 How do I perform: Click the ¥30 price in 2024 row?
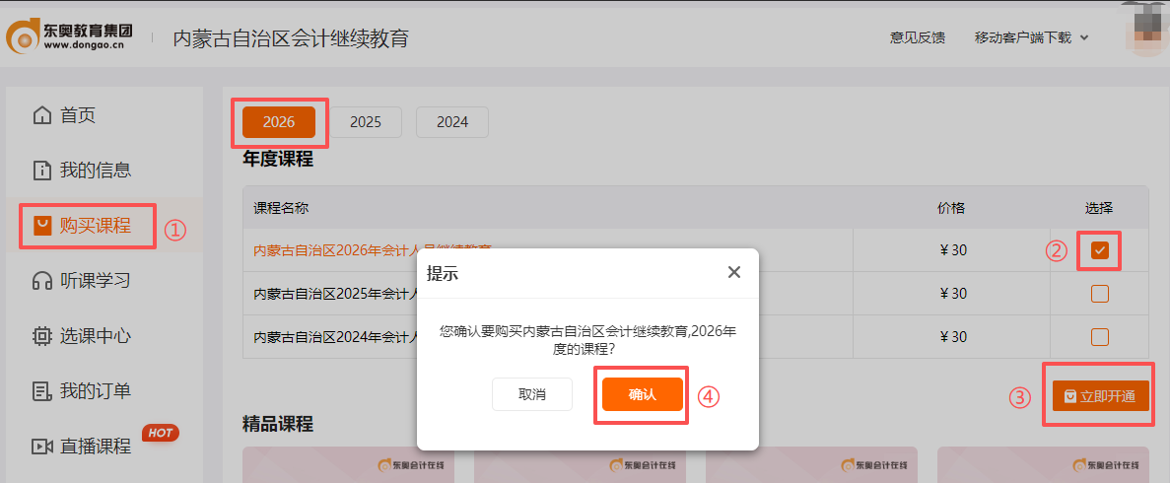tap(953, 337)
